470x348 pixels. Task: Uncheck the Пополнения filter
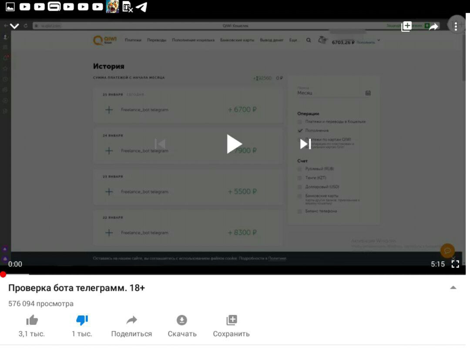300,130
